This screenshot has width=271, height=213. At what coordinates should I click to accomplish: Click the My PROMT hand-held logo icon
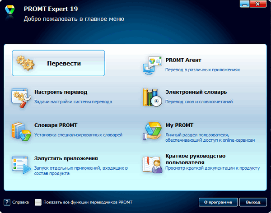153,131
